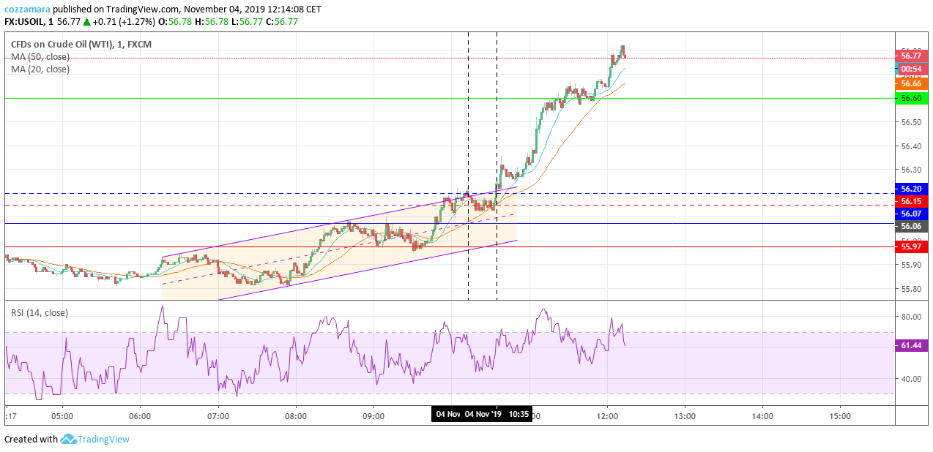Viewport: 933px width, 452px height.
Task: Click the 13:00 time axis label
Action: [x=685, y=416]
